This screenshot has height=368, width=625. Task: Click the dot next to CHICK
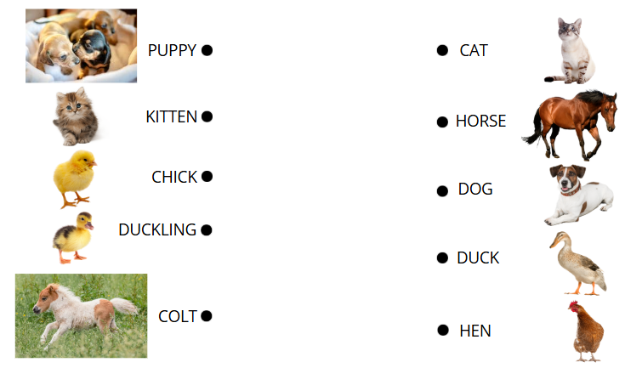[207, 176]
